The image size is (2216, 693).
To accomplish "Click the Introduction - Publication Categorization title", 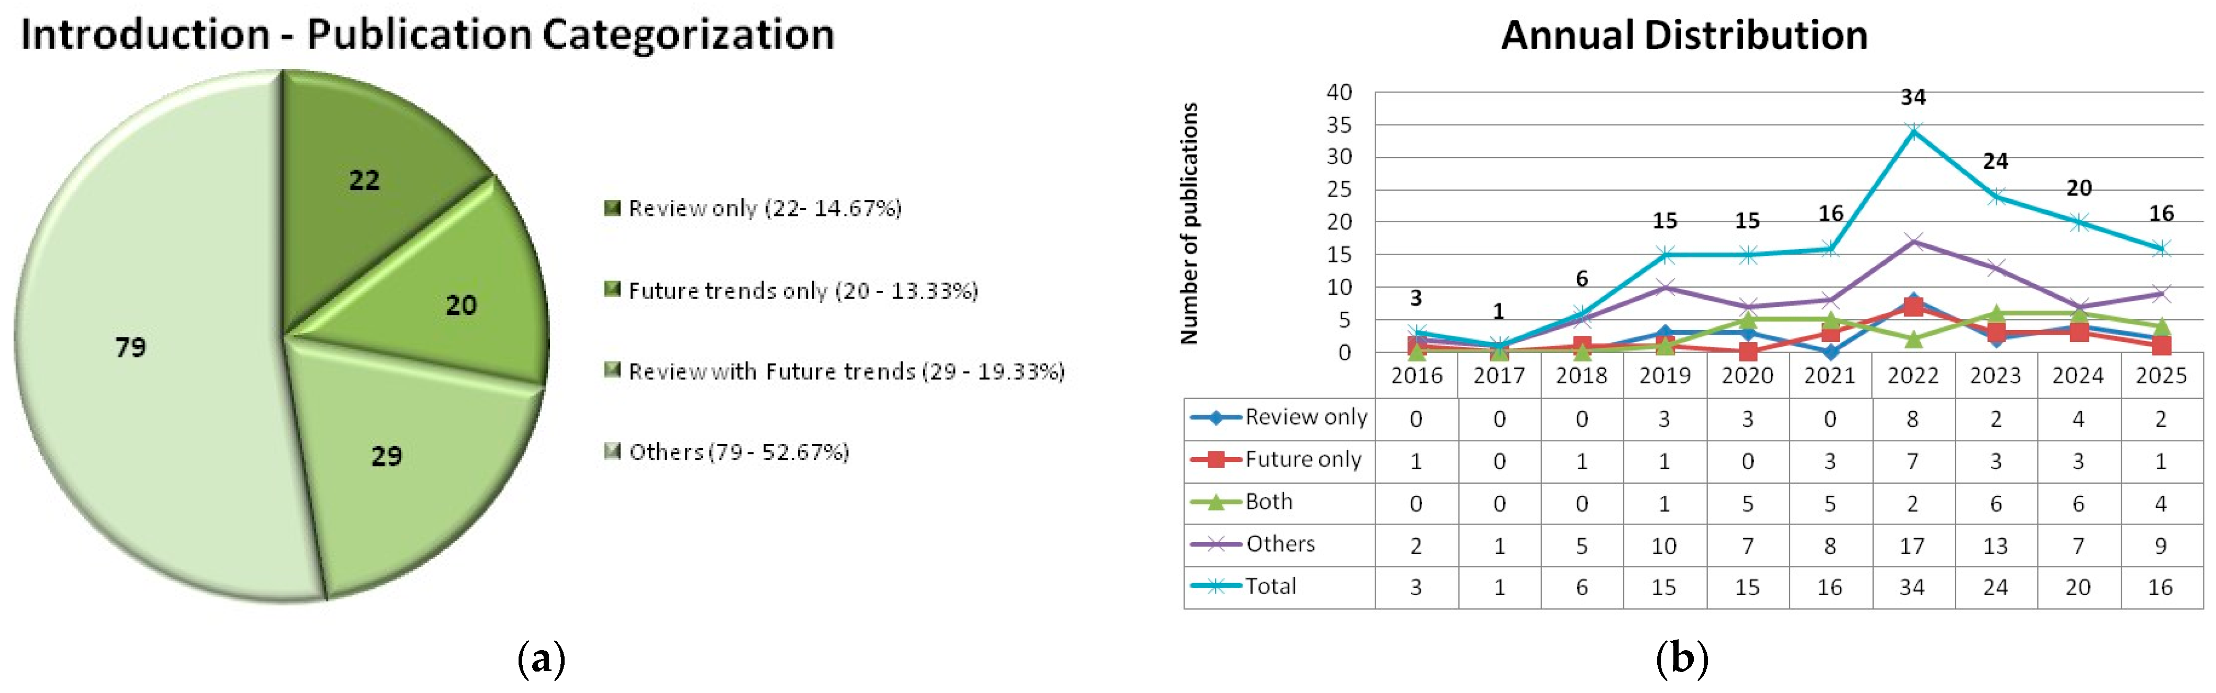I will pos(428,35).
